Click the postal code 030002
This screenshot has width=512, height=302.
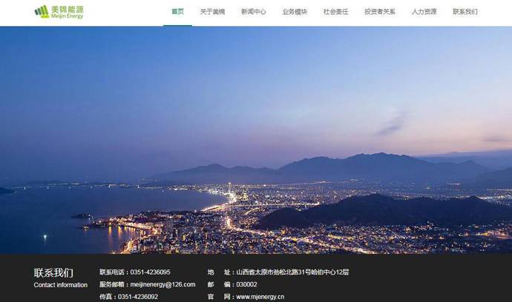[x=246, y=284]
